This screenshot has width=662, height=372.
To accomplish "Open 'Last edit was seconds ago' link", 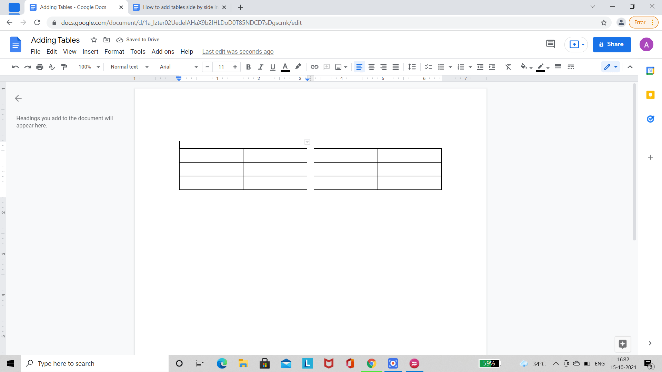I will (238, 52).
